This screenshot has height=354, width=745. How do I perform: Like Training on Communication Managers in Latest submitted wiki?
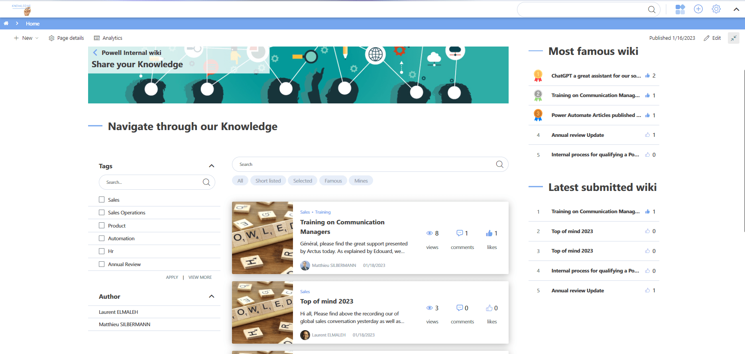tap(647, 212)
